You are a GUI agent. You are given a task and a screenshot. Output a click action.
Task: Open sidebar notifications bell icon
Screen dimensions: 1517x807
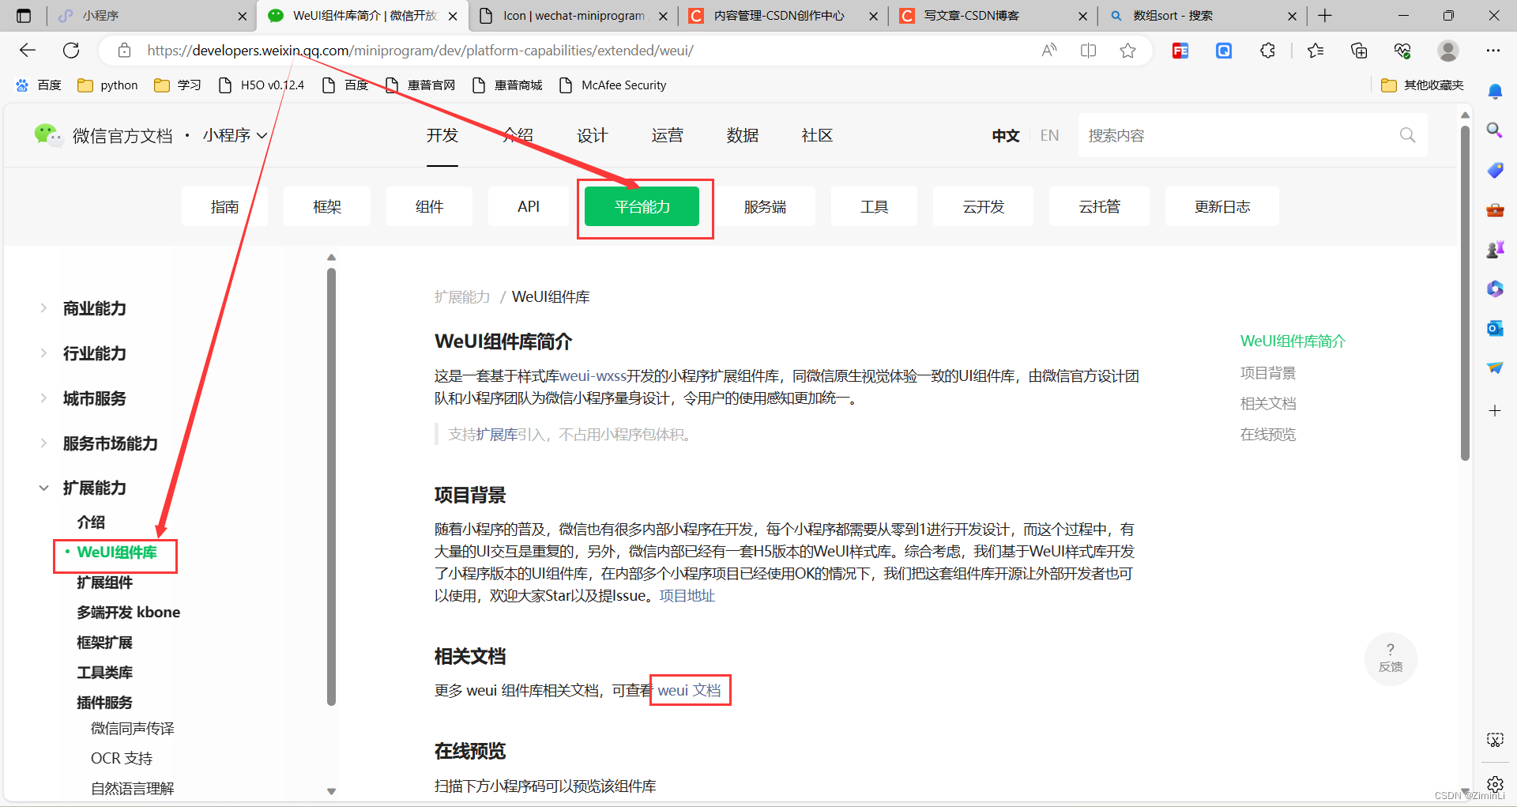click(1495, 92)
